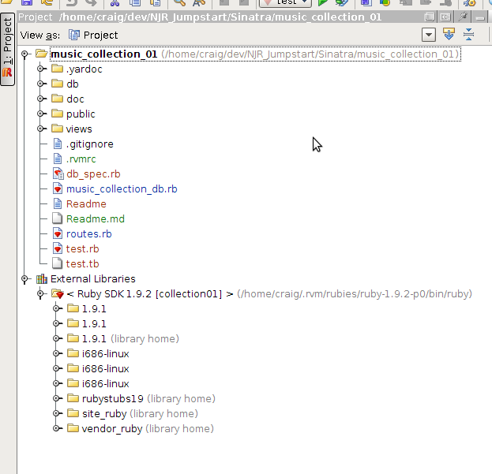Image resolution: width=492 pixels, height=474 pixels.
Task: Select site_ruby (library home) entry
Action: click(x=140, y=414)
